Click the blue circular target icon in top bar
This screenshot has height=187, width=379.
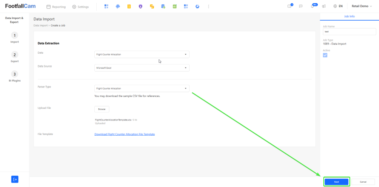click(x=118, y=6)
